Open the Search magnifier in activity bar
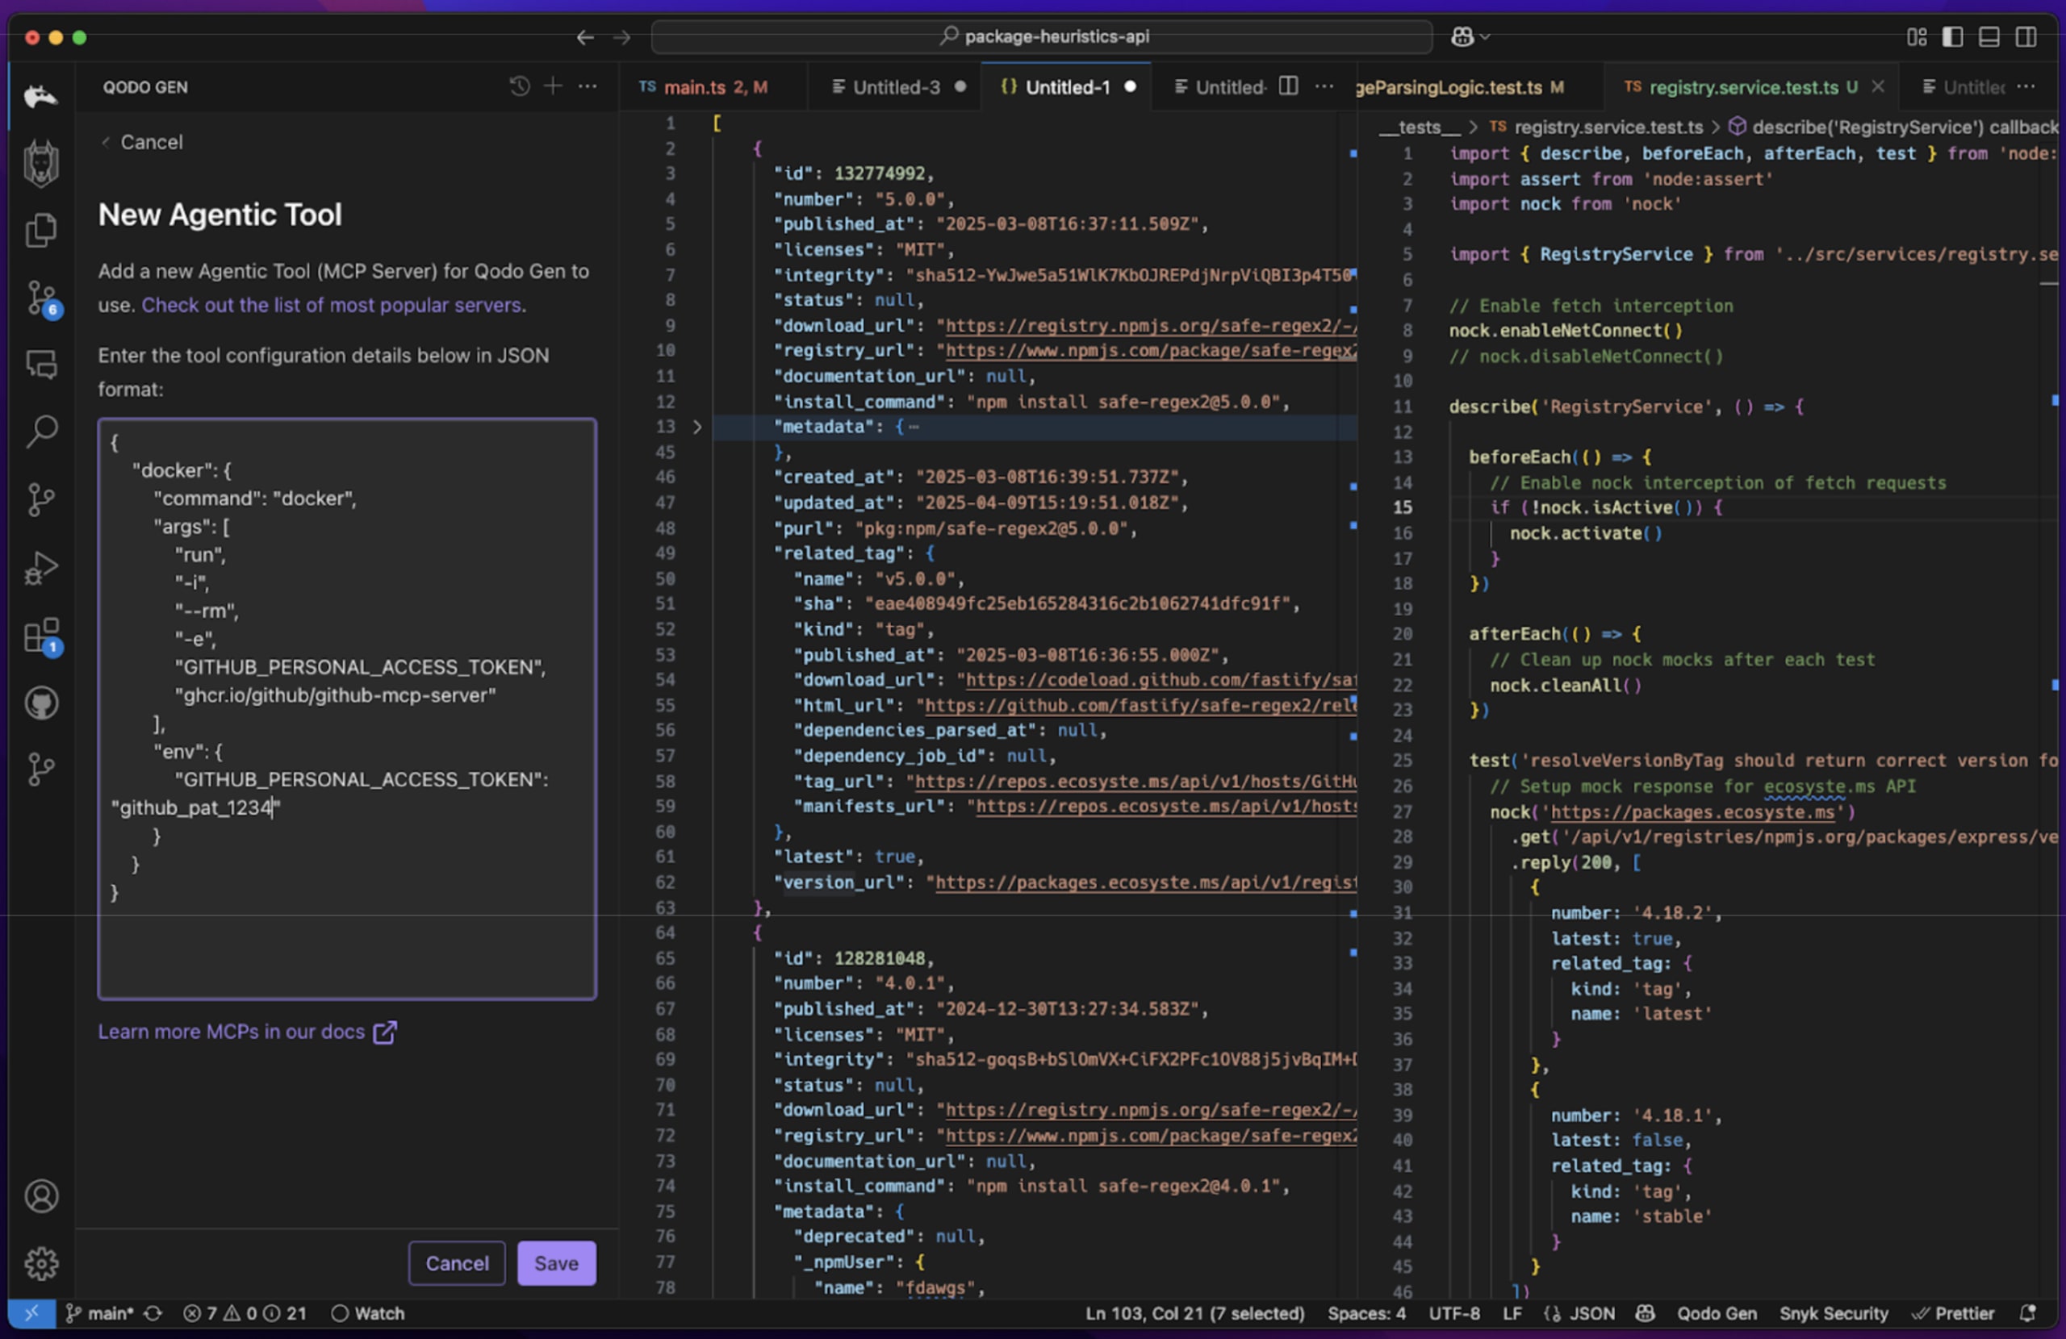 pyautogui.click(x=41, y=432)
